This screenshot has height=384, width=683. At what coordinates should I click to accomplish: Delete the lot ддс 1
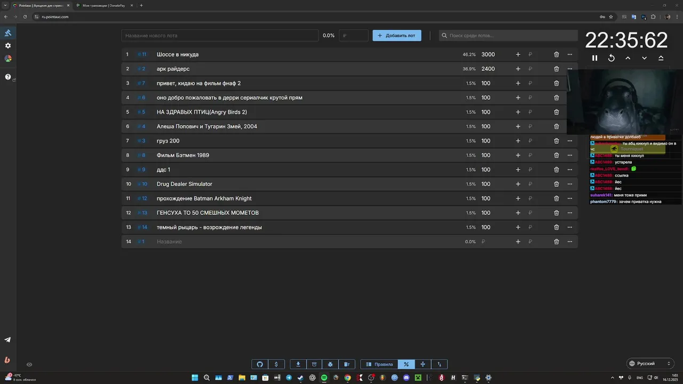point(557,170)
